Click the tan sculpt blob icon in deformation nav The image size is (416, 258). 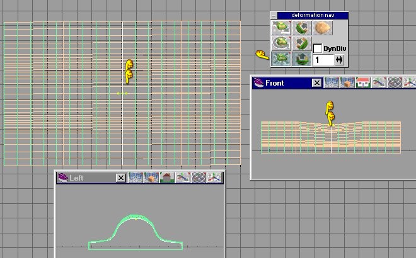pyautogui.click(x=323, y=28)
